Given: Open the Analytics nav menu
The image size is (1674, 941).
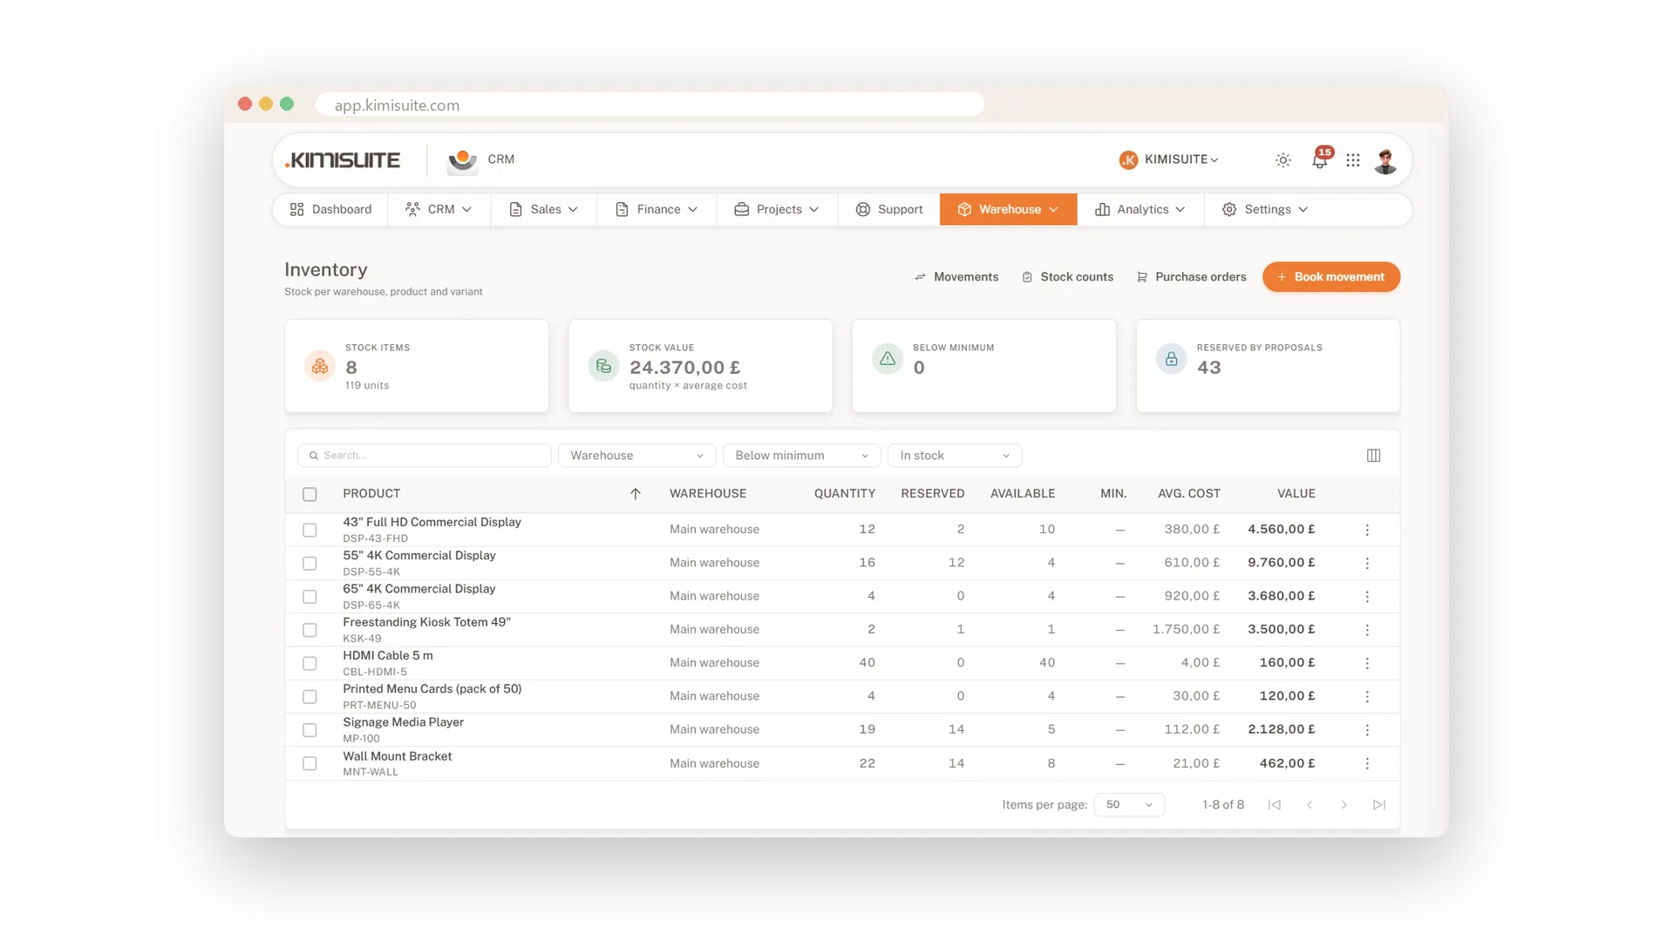Looking at the screenshot, I should point(1140,210).
